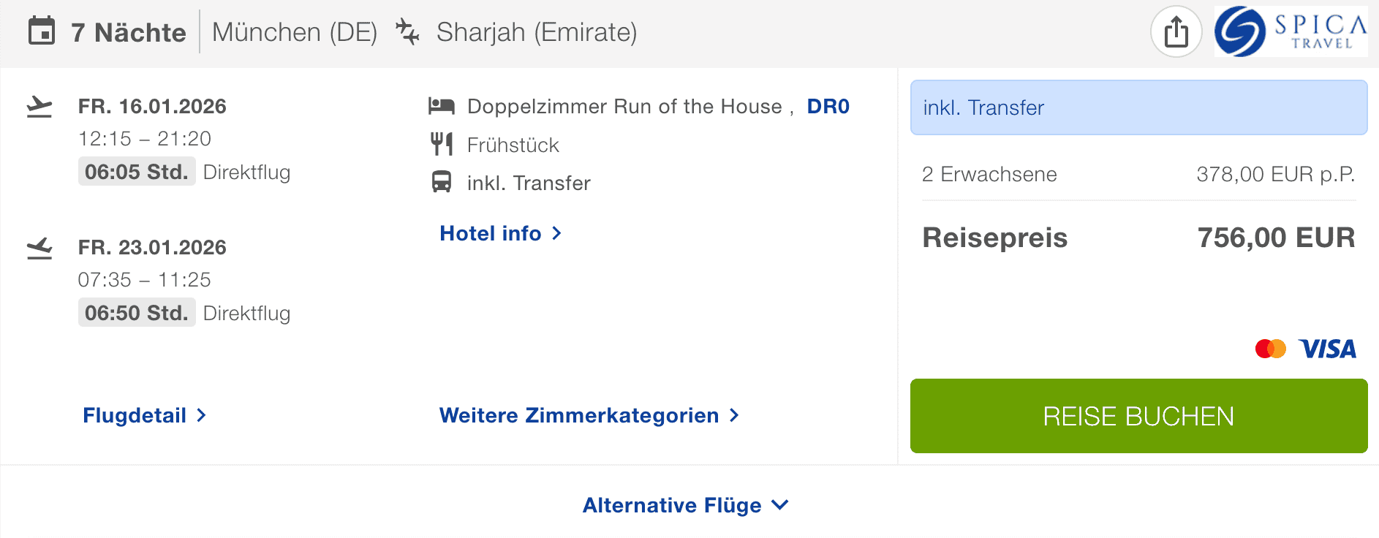Click the 06:50 Std. return duration badge
This screenshot has height=538, width=1379.
(x=137, y=313)
